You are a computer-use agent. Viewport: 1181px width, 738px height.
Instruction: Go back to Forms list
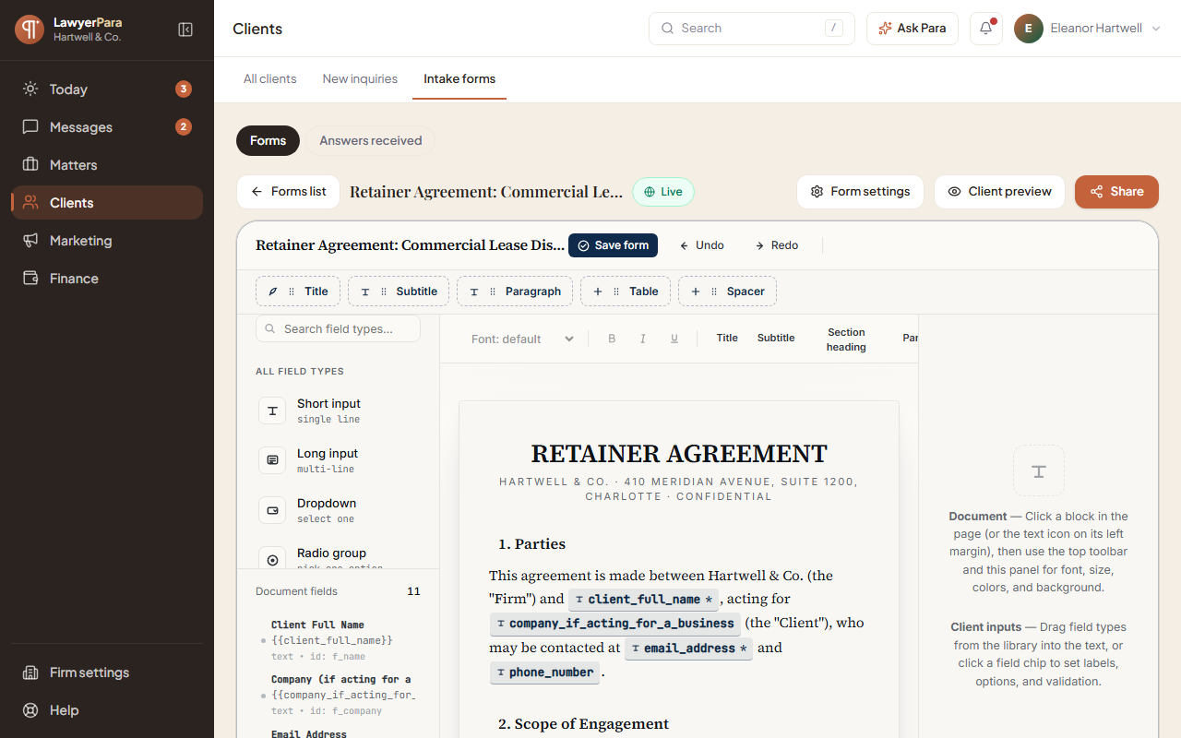(x=288, y=192)
